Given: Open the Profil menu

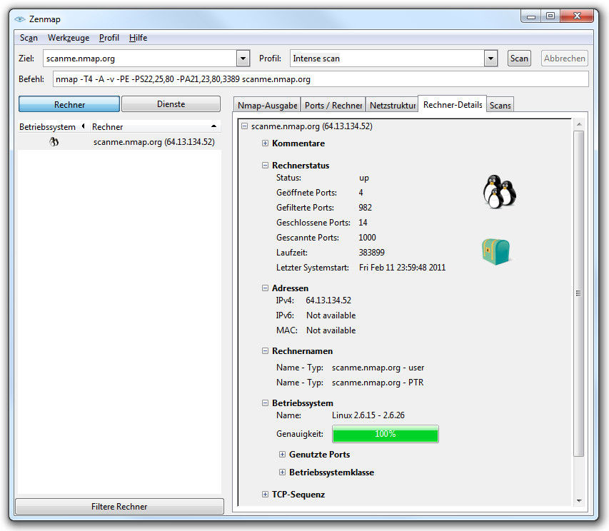Looking at the screenshot, I should (x=109, y=38).
